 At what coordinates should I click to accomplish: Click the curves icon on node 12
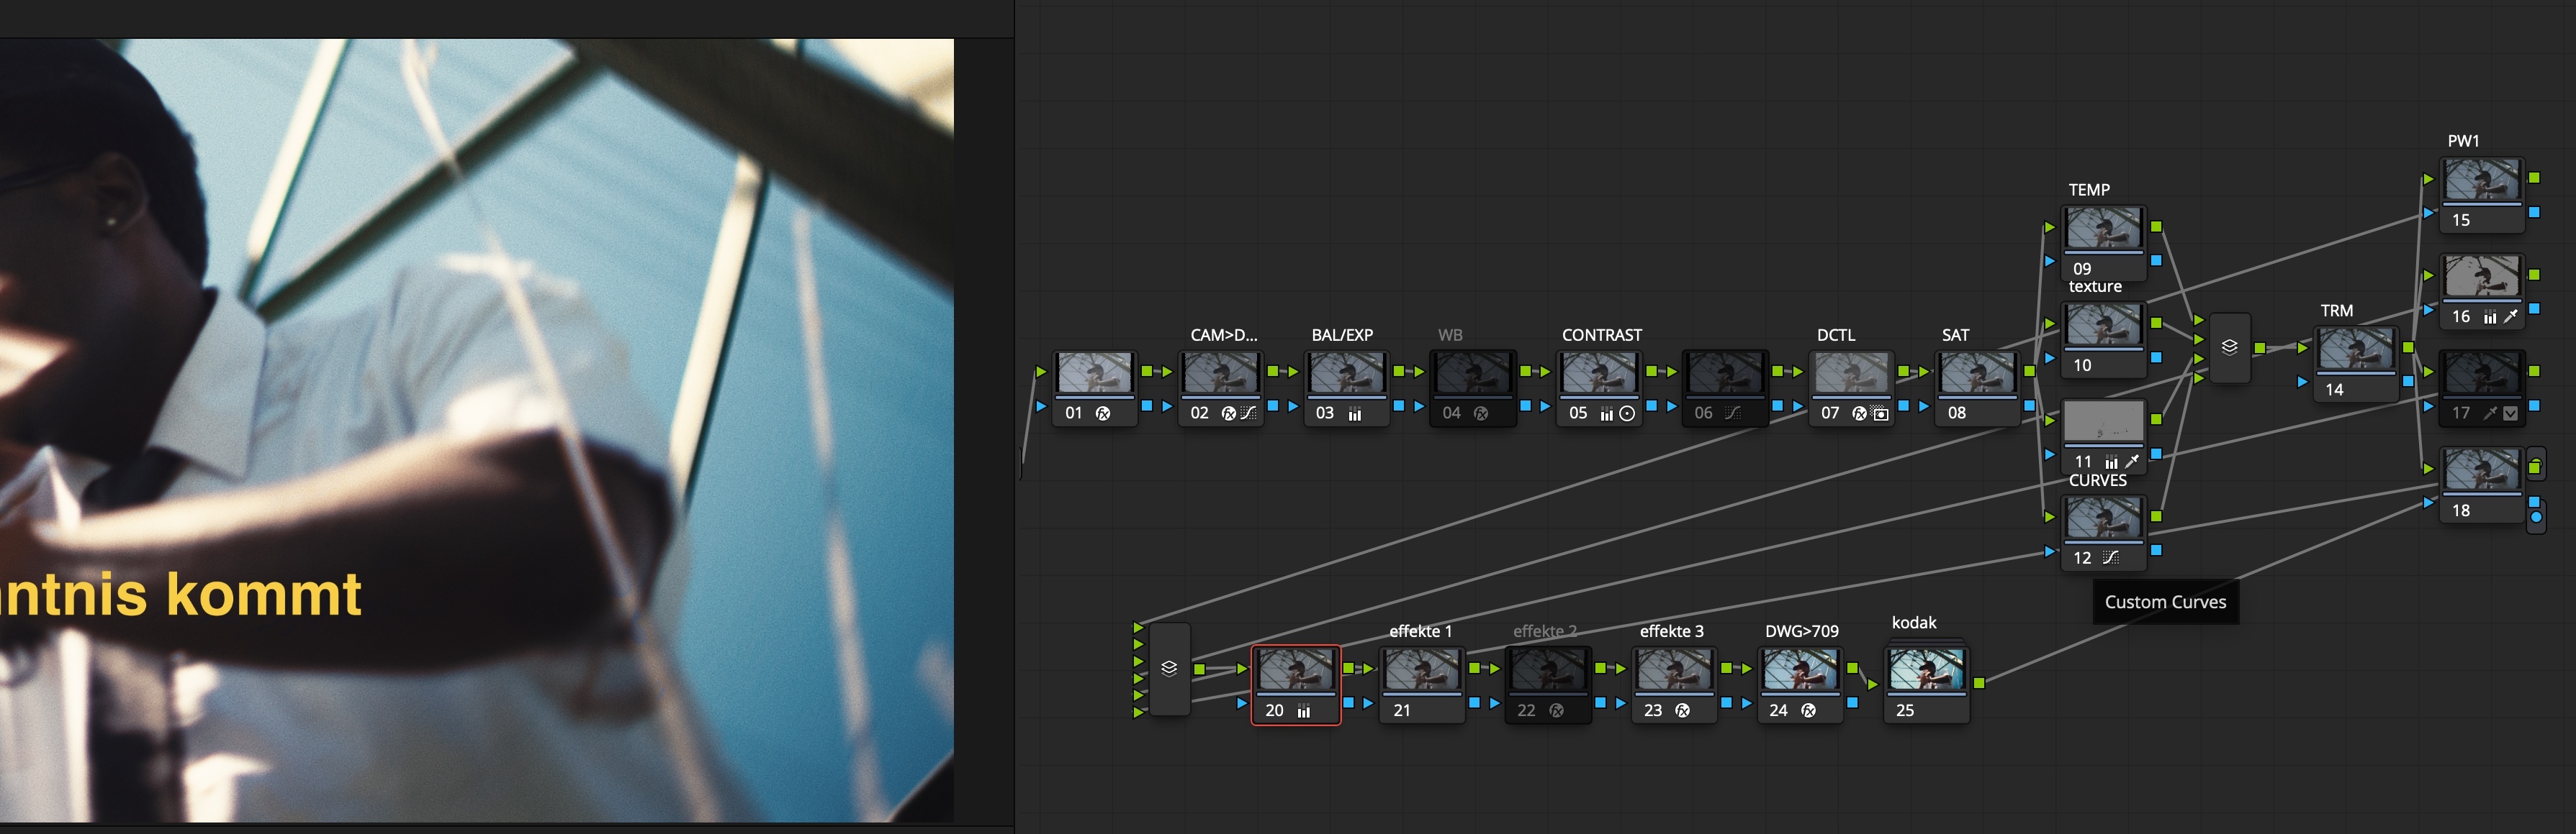click(2110, 559)
